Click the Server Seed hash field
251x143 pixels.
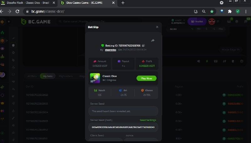pyautogui.click(x=123, y=127)
